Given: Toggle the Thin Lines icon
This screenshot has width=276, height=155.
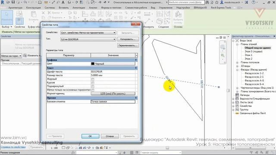Looking at the screenshot, I should [82, 3].
